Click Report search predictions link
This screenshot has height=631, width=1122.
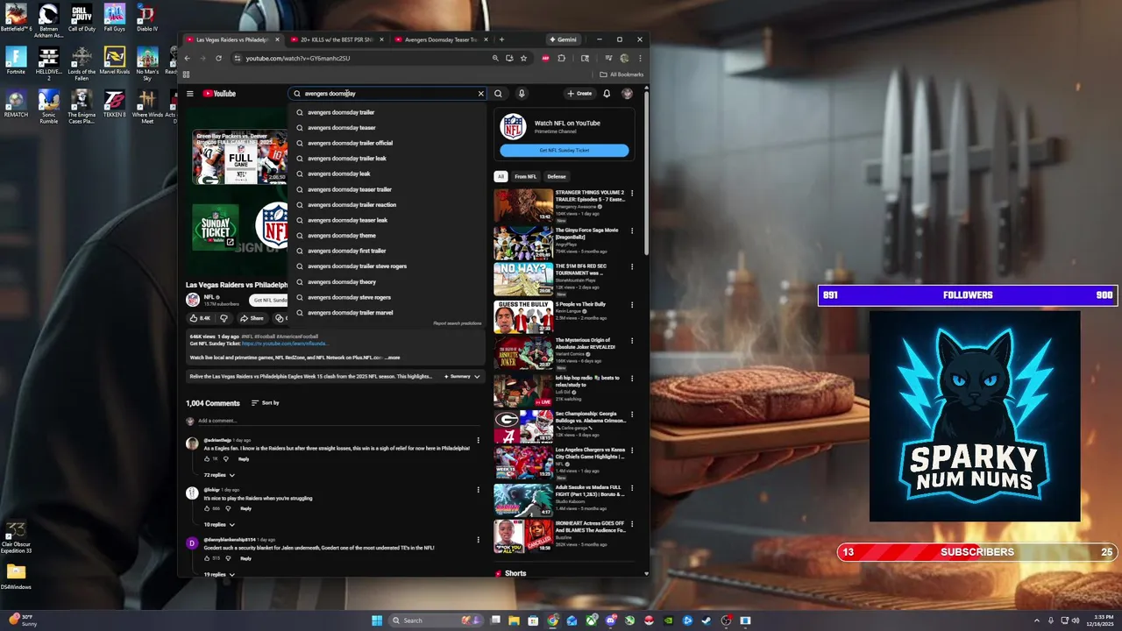pos(457,323)
